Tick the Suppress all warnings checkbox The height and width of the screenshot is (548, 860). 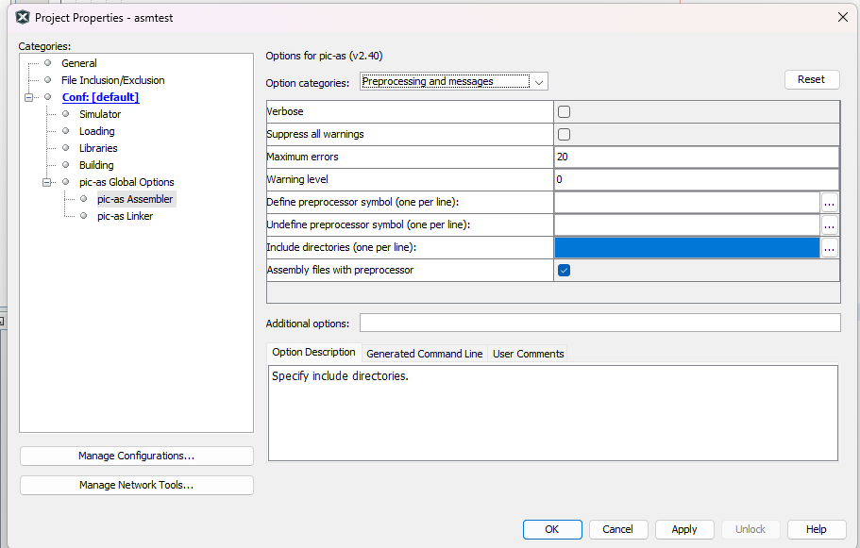pos(565,135)
